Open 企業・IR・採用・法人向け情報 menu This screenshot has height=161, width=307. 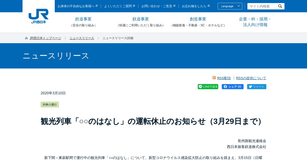pos(255,22)
